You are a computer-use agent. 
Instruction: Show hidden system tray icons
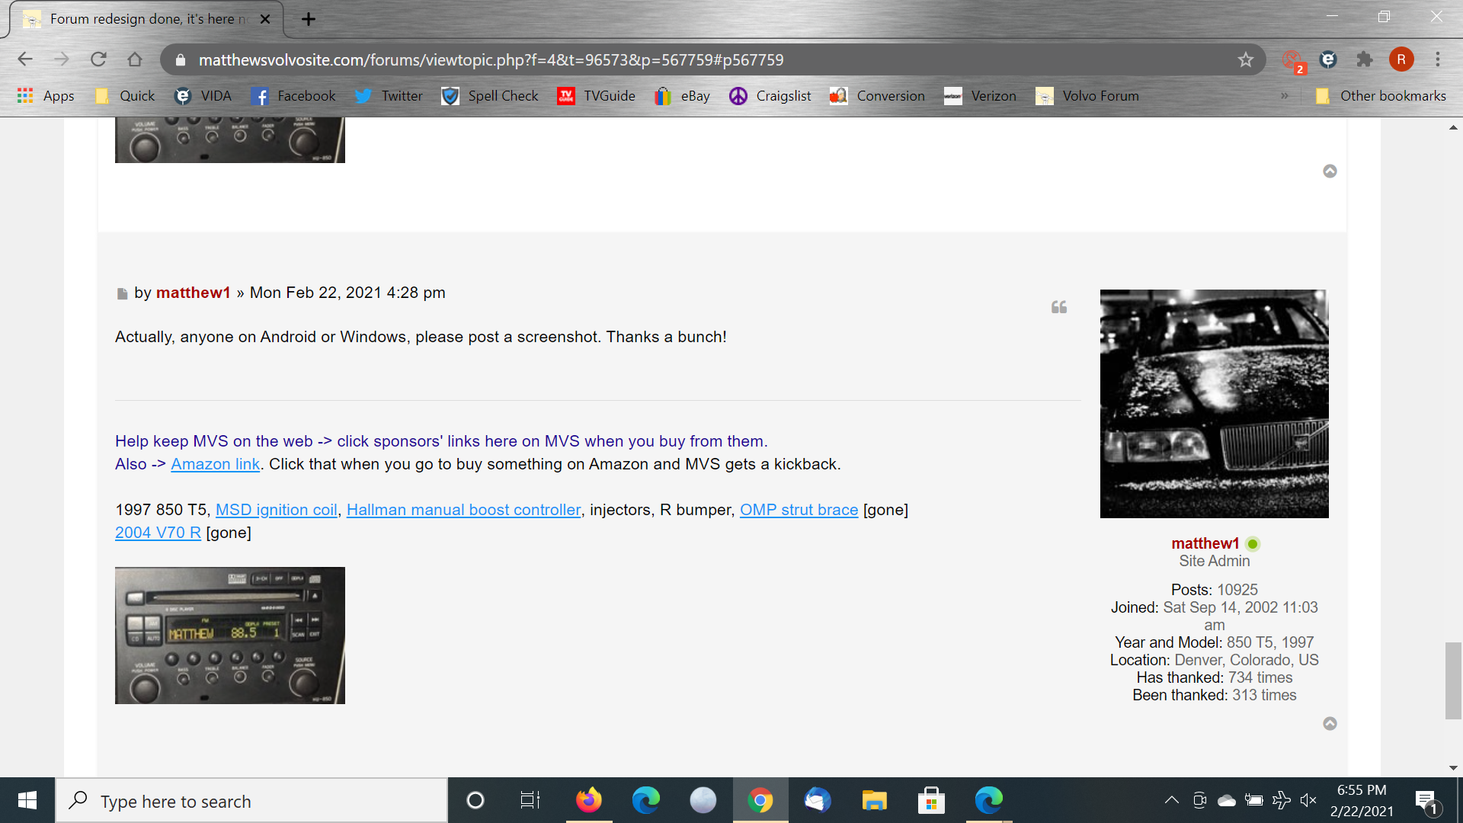tap(1171, 800)
